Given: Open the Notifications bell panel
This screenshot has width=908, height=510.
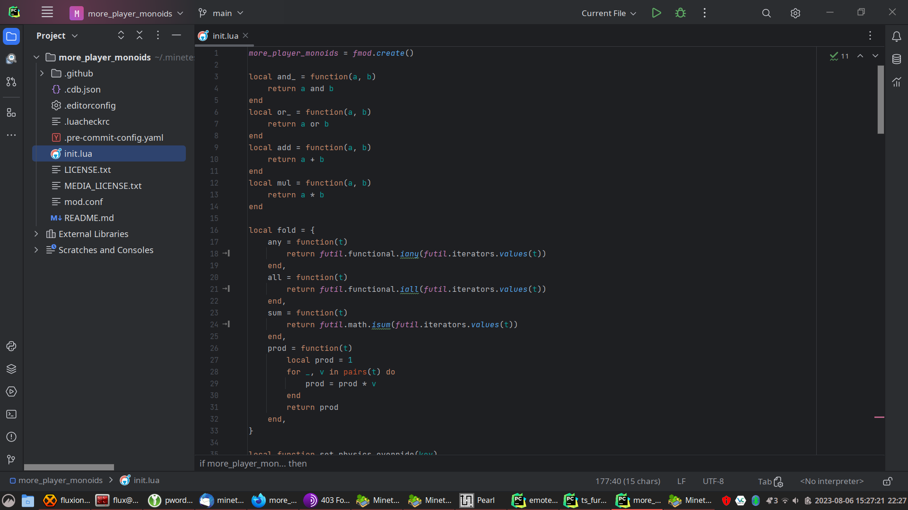Looking at the screenshot, I should 896,36.
